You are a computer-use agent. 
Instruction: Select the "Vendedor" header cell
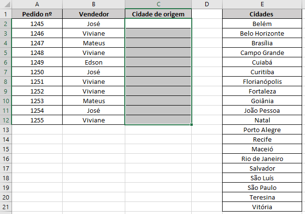93,14
